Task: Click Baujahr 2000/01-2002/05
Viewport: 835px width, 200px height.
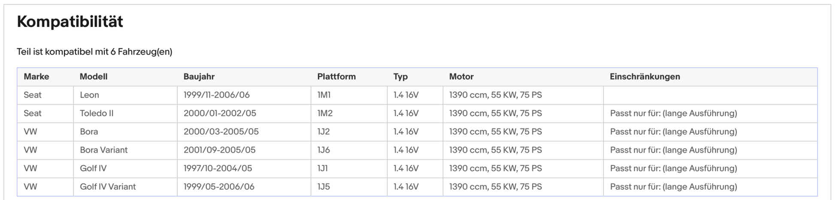Action: (x=220, y=113)
